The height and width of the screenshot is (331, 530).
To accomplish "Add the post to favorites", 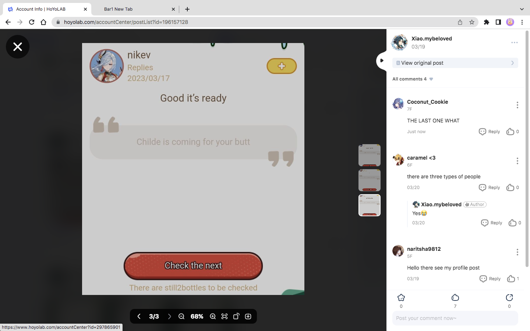I will coord(401,298).
